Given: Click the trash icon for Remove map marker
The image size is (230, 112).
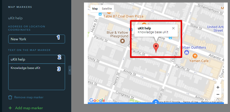Looking at the screenshot, I should pyautogui.click(x=10, y=97).
